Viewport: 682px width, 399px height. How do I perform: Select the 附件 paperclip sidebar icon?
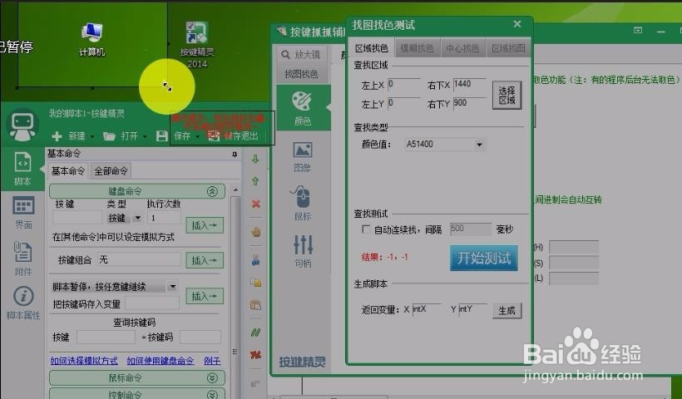click(23, 259)
